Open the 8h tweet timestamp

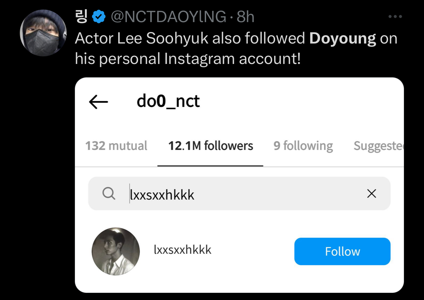pyautogui.click(x=246, y=17)
